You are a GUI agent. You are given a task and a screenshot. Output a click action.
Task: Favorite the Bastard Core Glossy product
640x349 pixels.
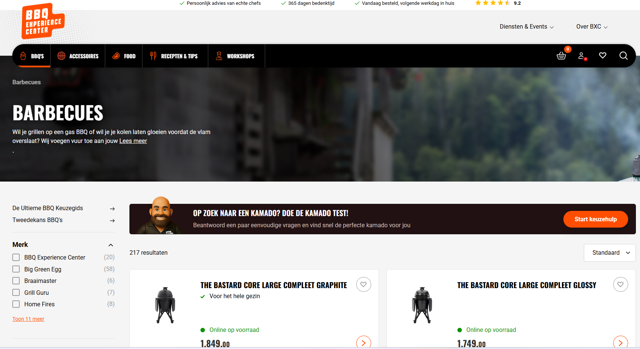[x=620, y=284]
